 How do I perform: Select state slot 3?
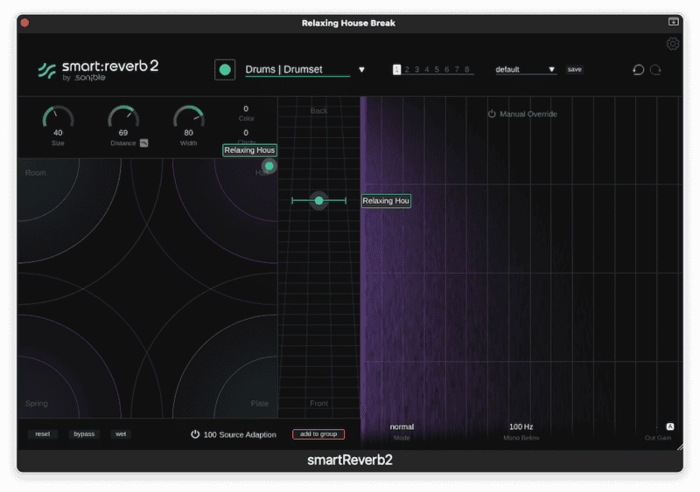(417, 70)
